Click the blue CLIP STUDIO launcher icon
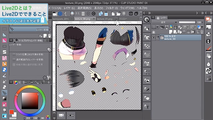Screen dimensions: 213x120 click(x=60, y=14)
